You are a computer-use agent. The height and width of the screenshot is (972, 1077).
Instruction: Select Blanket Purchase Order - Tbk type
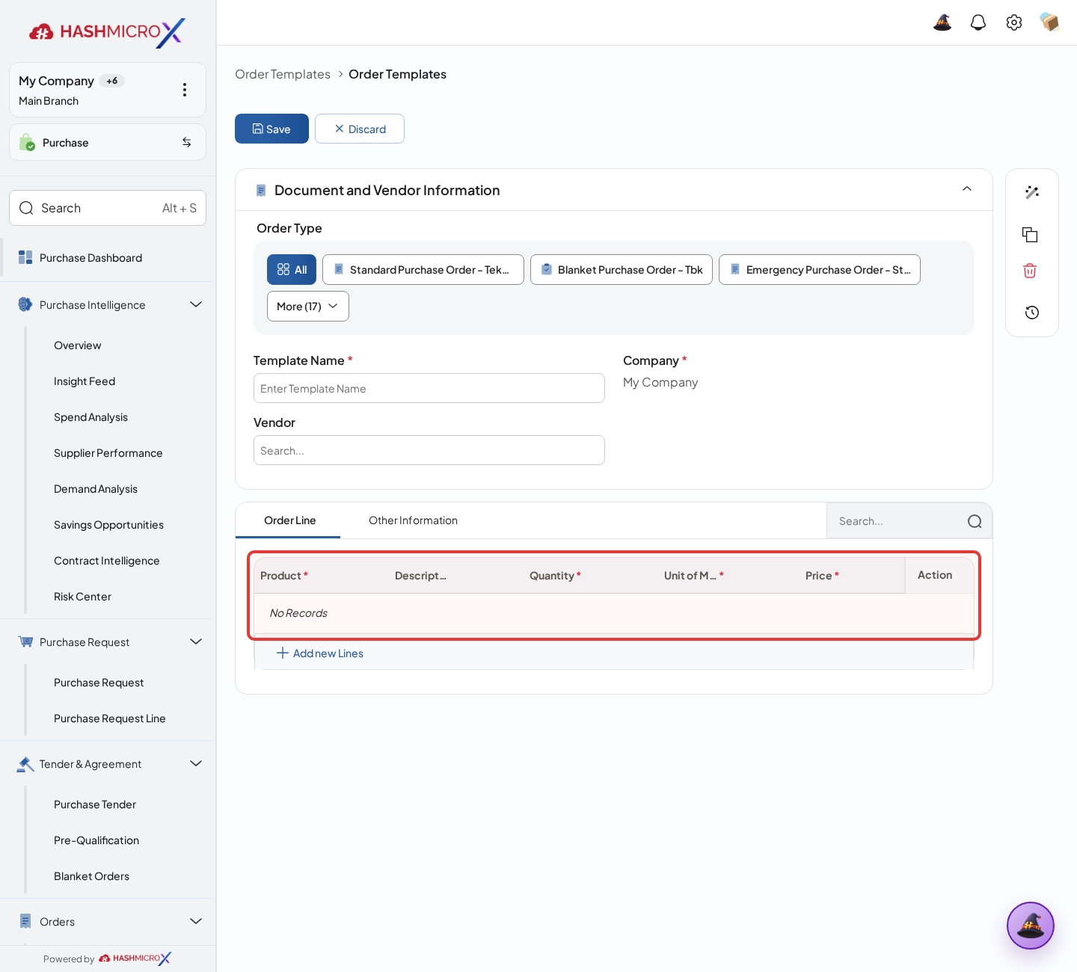[622, 270]
